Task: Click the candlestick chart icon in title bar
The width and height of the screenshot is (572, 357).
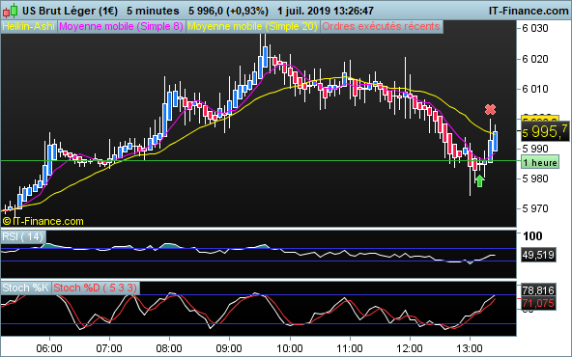Action: pos(10,11)
